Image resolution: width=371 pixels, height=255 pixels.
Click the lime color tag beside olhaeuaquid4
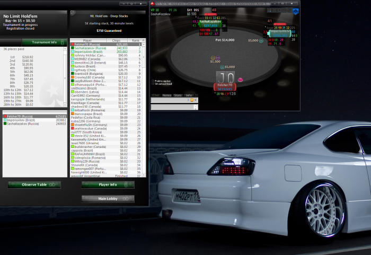(x=73, y=84)
